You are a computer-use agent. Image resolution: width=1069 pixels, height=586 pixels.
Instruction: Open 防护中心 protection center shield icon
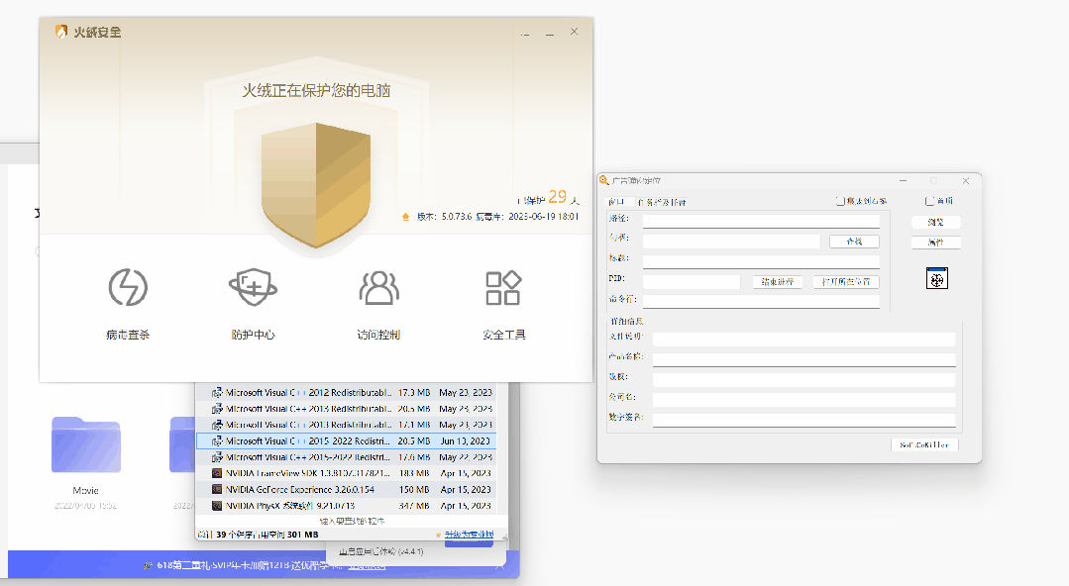(x=253, y=287)
